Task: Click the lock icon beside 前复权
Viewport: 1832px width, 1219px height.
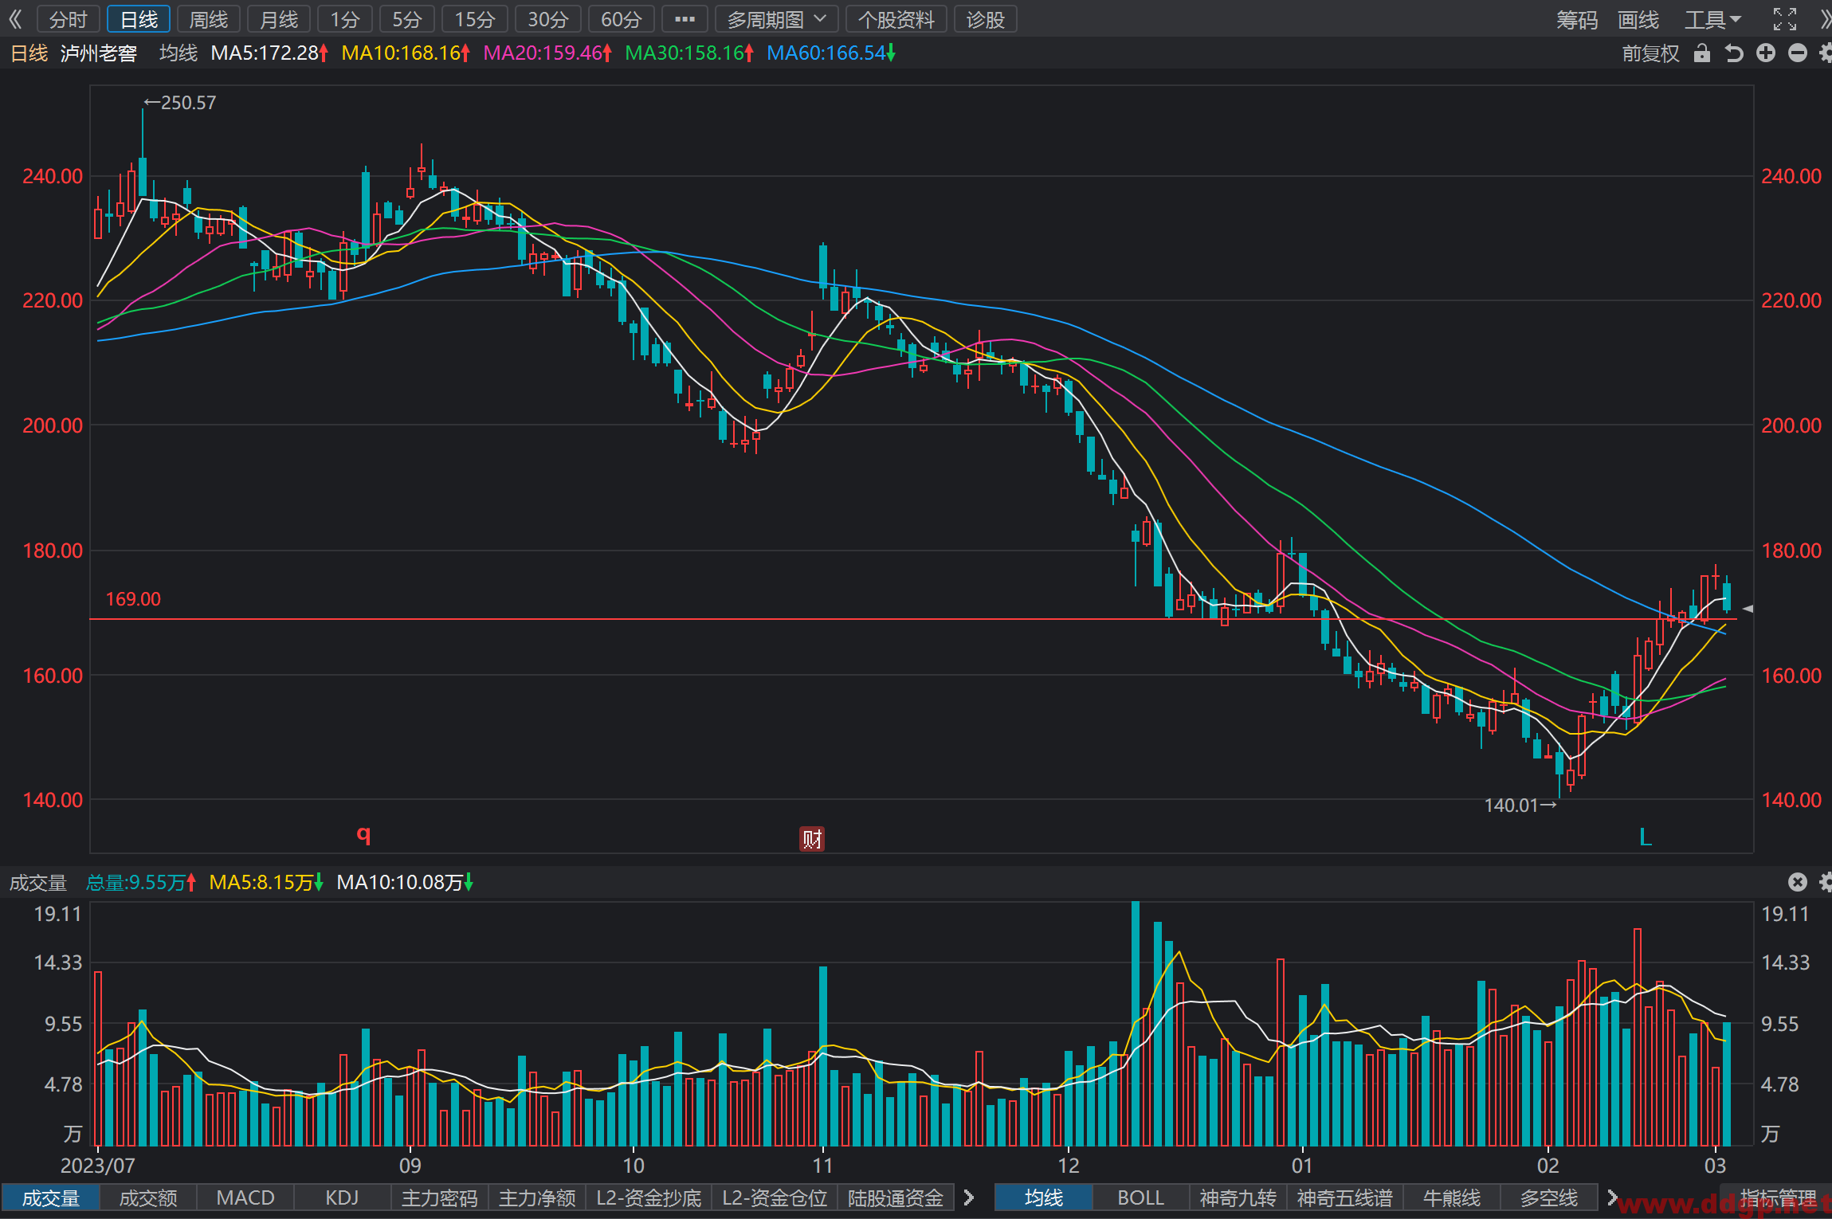Action: 1702,53
